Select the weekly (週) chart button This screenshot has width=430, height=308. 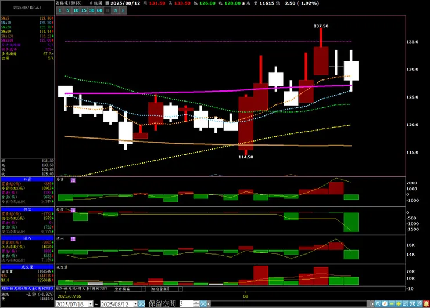116,10
